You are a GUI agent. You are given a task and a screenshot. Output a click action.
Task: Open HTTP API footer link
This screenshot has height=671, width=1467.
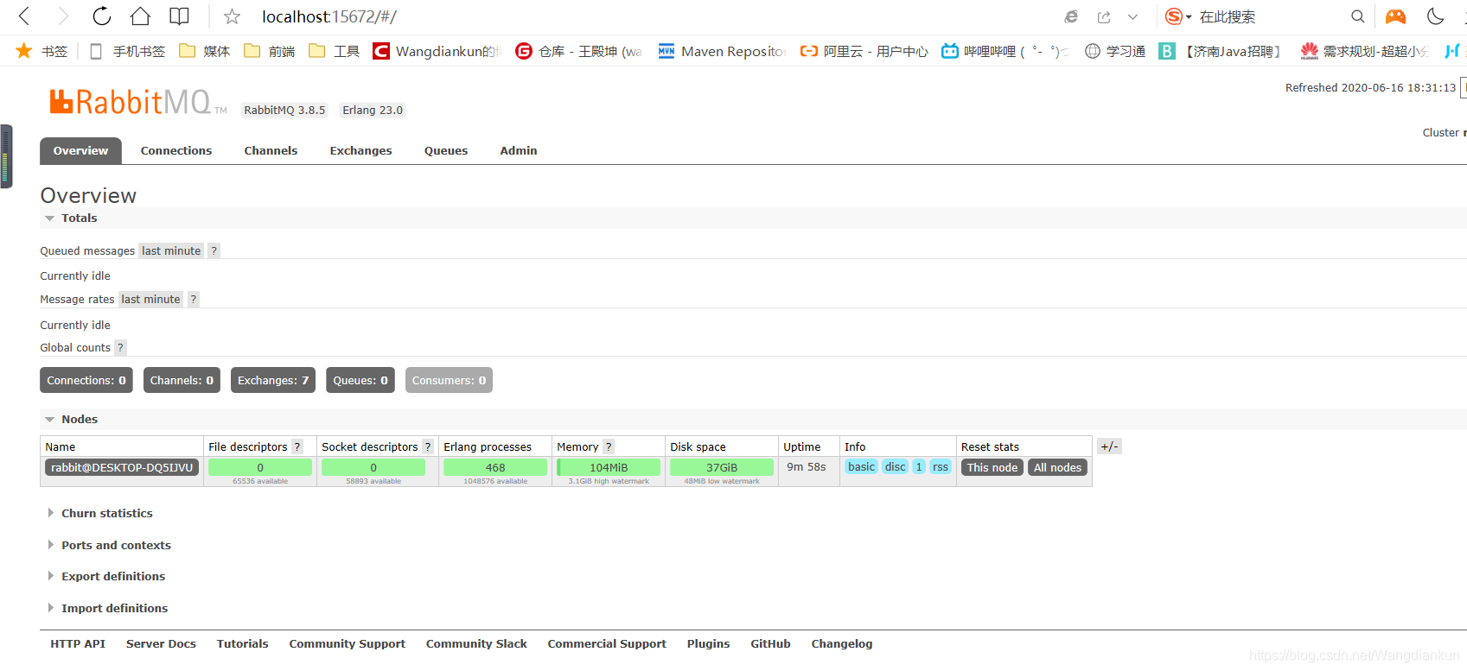click(x=78, y=643)
